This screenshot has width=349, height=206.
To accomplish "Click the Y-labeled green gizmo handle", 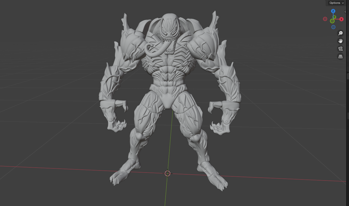I will [x=334, y=17].
